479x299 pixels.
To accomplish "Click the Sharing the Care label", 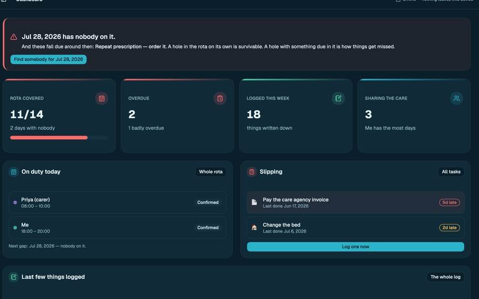I will coord(386,98).
